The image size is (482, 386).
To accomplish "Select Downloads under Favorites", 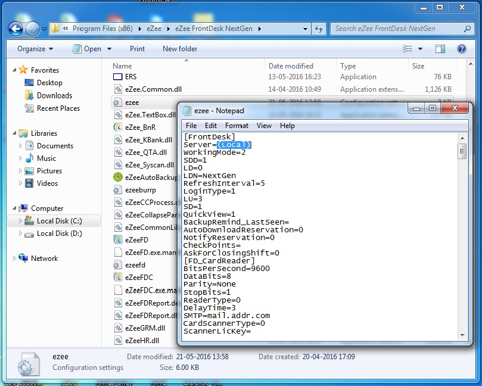I will pos(54,95).
